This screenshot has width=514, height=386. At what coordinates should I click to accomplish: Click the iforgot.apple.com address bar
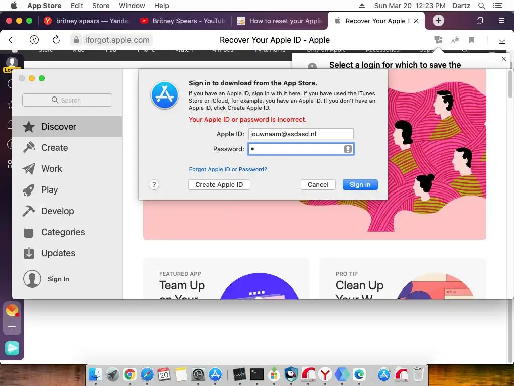[x=117, y=40]
